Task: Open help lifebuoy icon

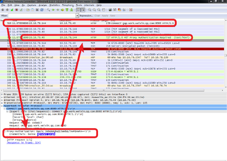Action: 131,10
